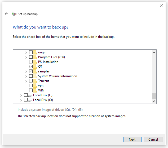
Task: Click the System Volume Information folder icon
Action: (x=35, y=76)
